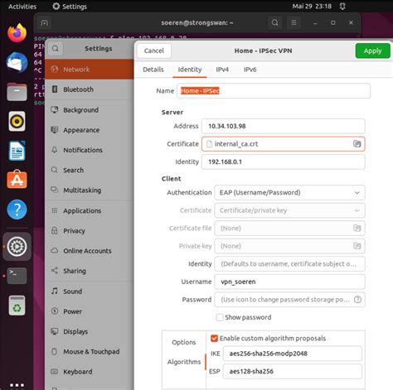Browse for client Certificate file icon

click(x=357, y=229)
